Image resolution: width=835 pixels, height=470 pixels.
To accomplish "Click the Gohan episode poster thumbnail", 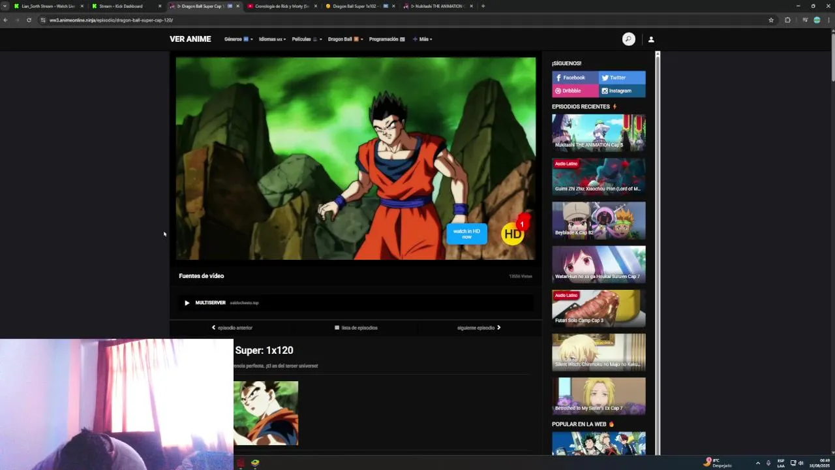I will click(x=266, y=413).
